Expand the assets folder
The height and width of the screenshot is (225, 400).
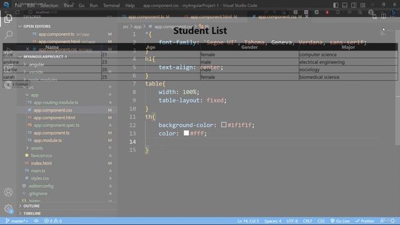[37, 148]
